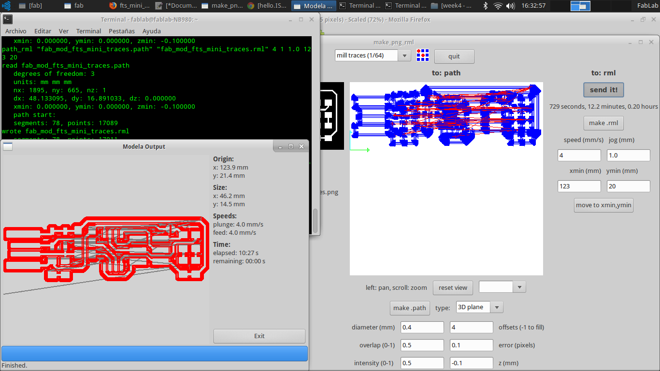Open the Wi-Fi network tray icon

click(x=498, y=6)
